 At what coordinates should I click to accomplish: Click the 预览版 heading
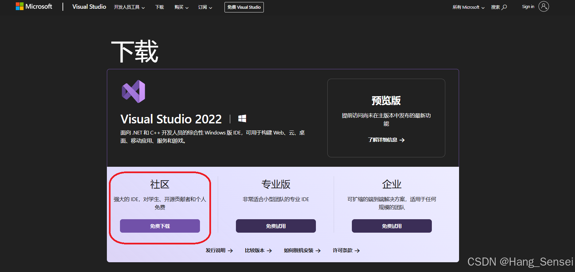click(x=386, y=100)
